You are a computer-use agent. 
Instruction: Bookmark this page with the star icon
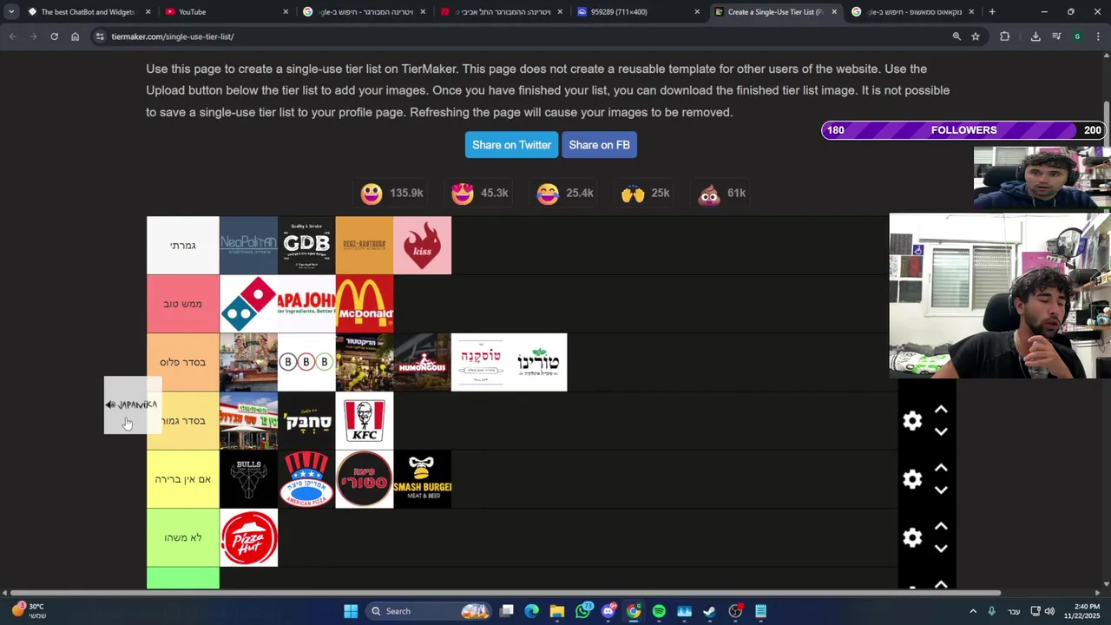[x=976, y=36]
